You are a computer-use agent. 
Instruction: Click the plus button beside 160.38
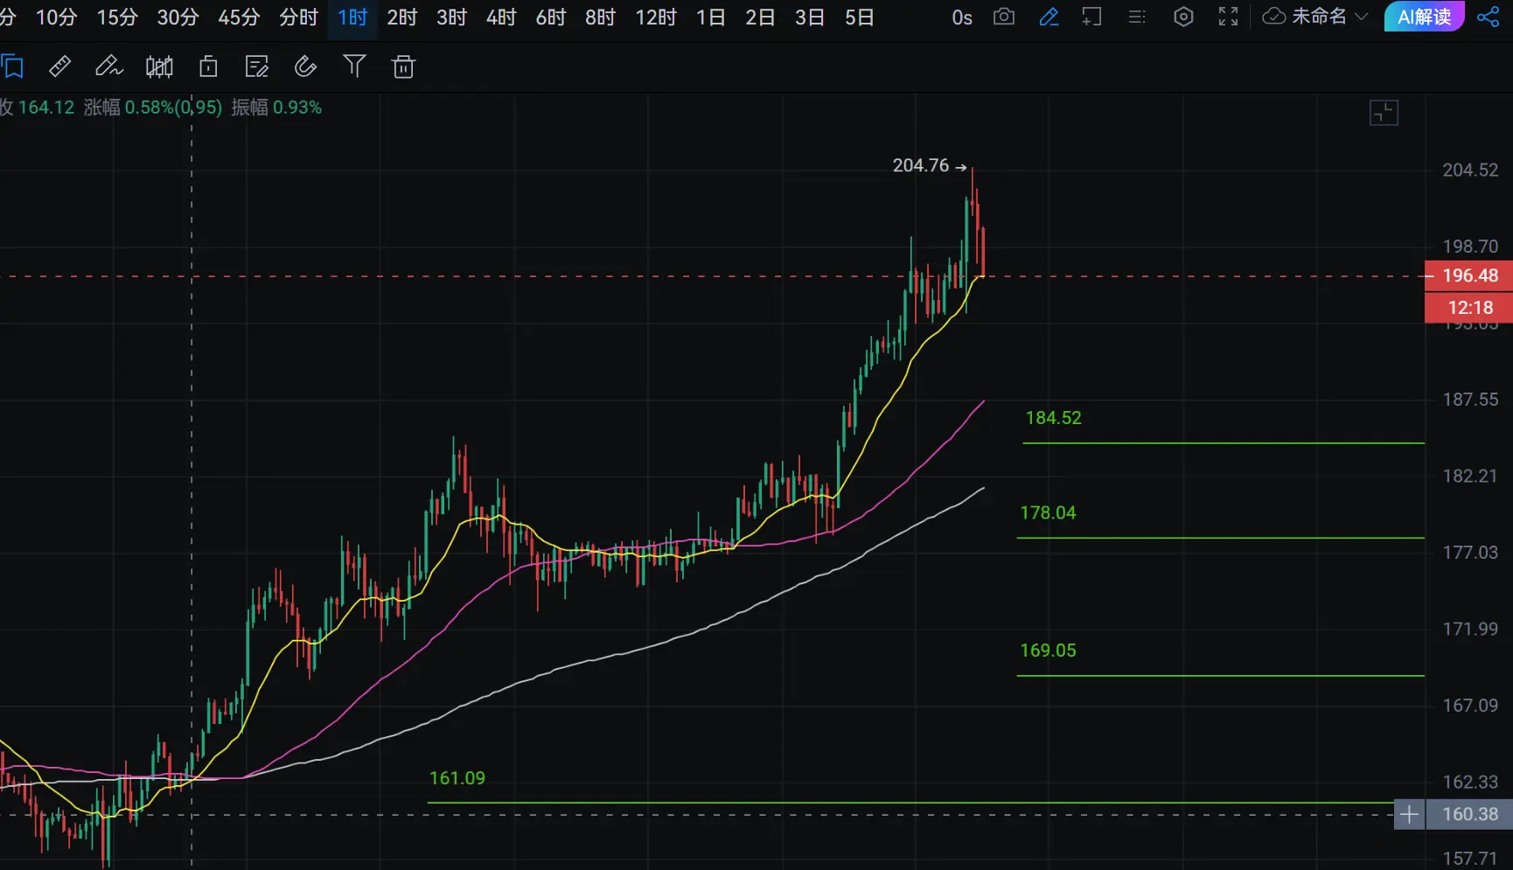point(1409,815)
